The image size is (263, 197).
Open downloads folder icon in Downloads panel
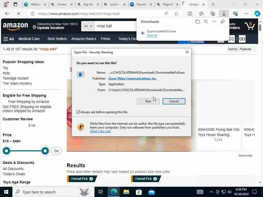pos(198,22)
